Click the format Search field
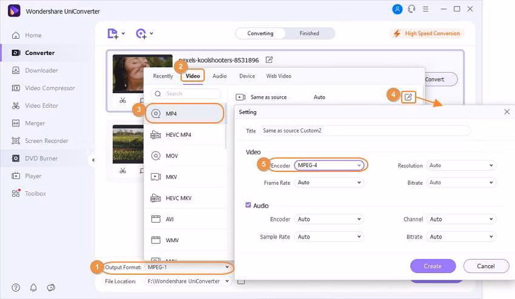The image size is (515, 299). coord(186,94)
